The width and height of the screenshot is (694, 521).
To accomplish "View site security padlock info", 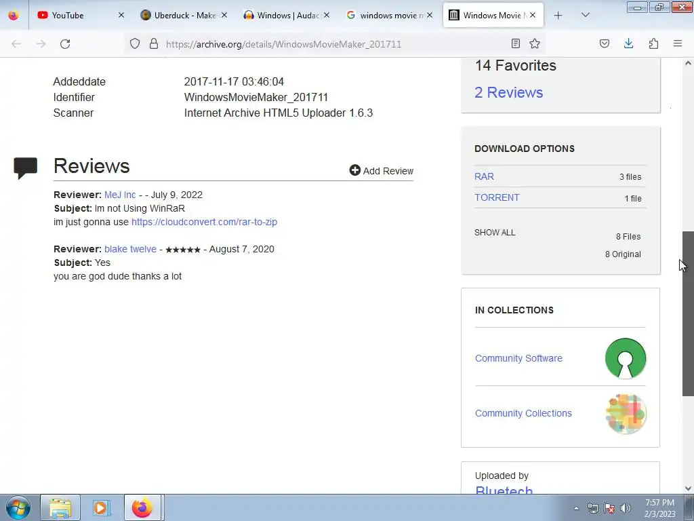I will tap(154, 43).
